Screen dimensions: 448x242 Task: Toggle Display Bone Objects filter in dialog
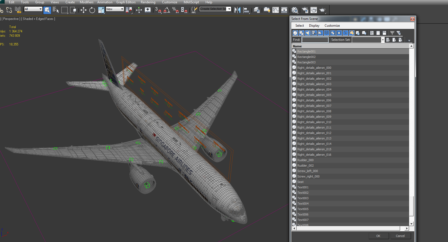(345, 33)
